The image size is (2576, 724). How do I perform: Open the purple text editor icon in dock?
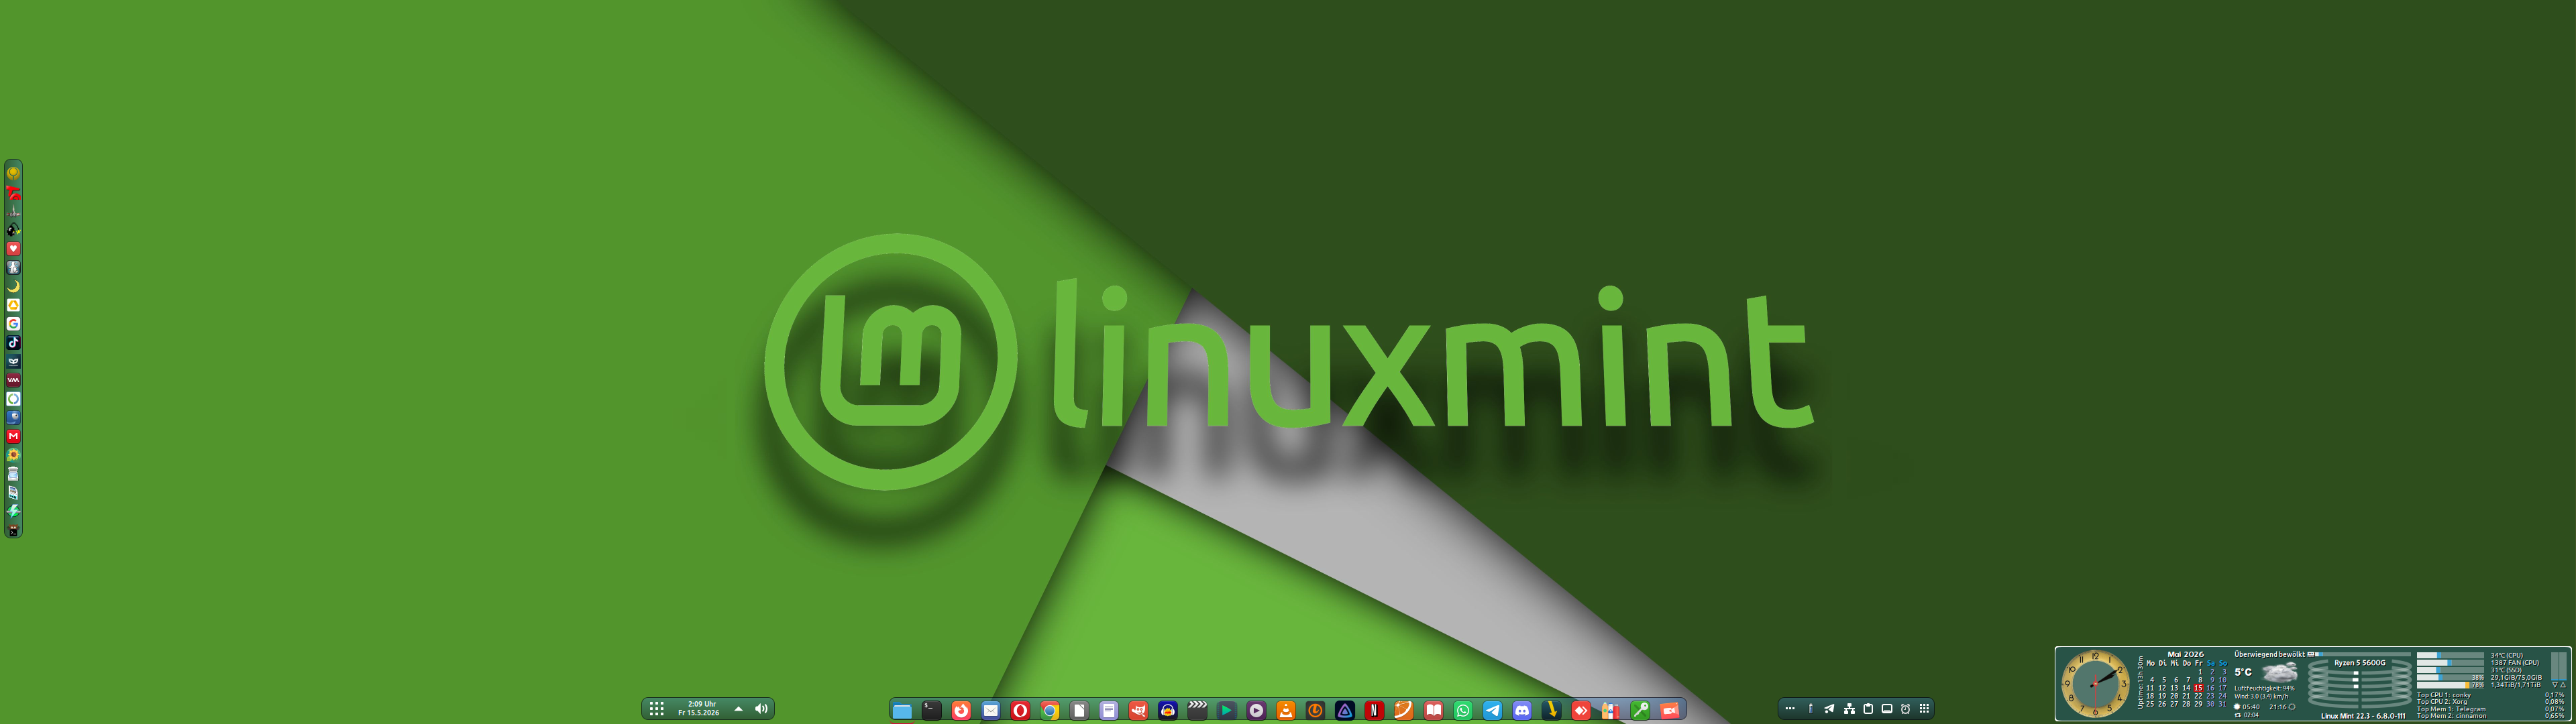click(x=1109, y=710)
